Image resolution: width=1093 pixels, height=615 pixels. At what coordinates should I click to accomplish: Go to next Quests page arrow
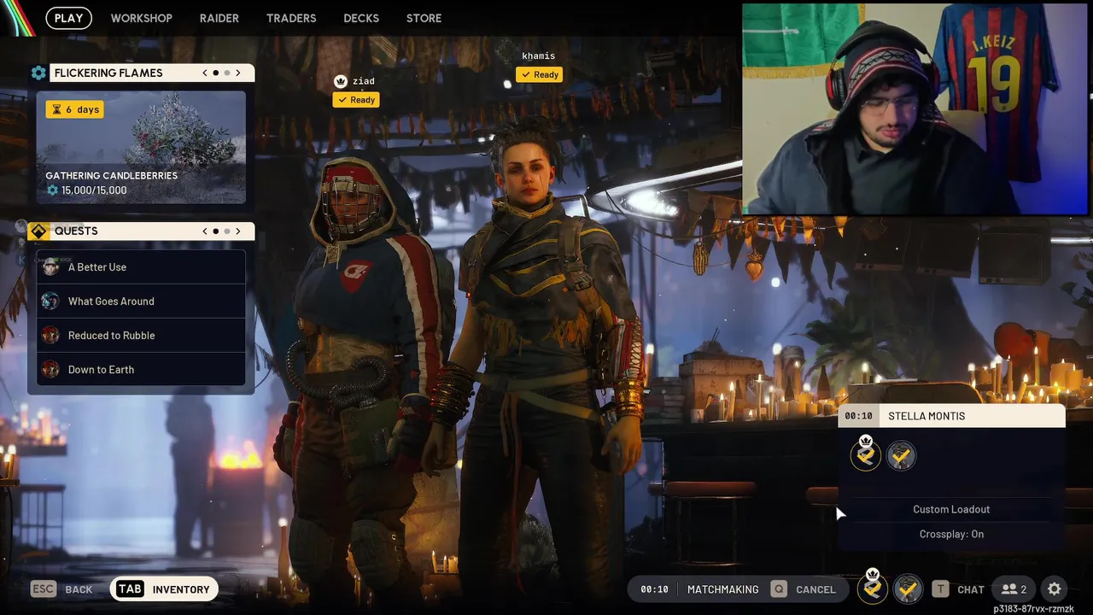(238, 231)
